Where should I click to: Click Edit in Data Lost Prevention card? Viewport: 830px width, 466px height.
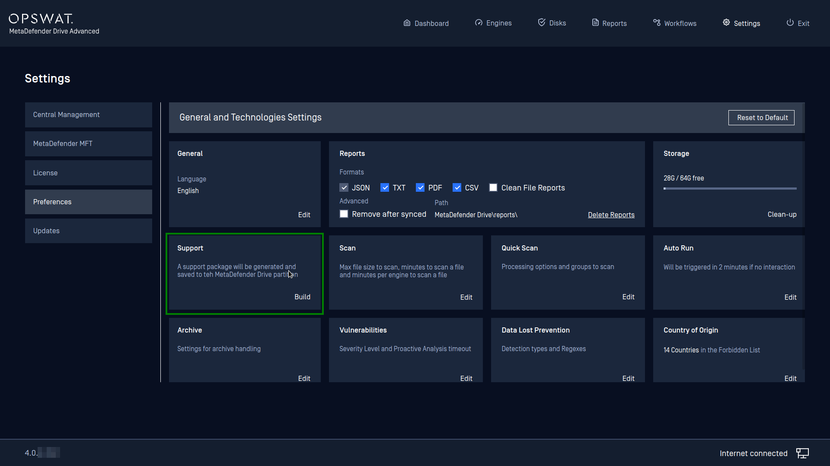point(628,378)
